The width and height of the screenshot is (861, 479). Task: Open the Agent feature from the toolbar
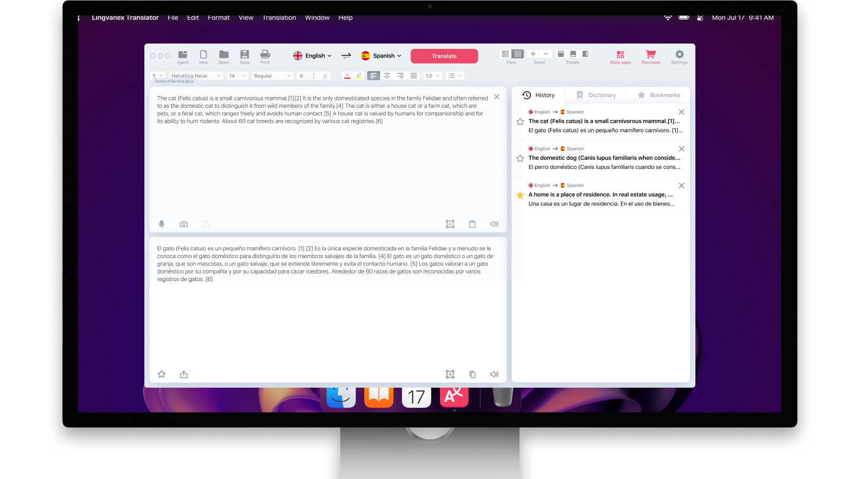[183, 56]
